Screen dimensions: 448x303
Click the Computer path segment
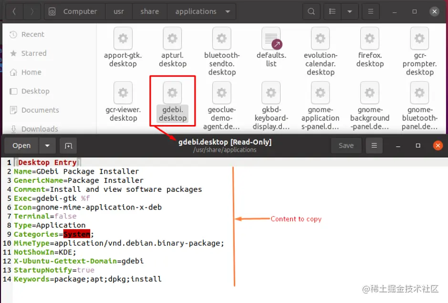click(74, 11)
